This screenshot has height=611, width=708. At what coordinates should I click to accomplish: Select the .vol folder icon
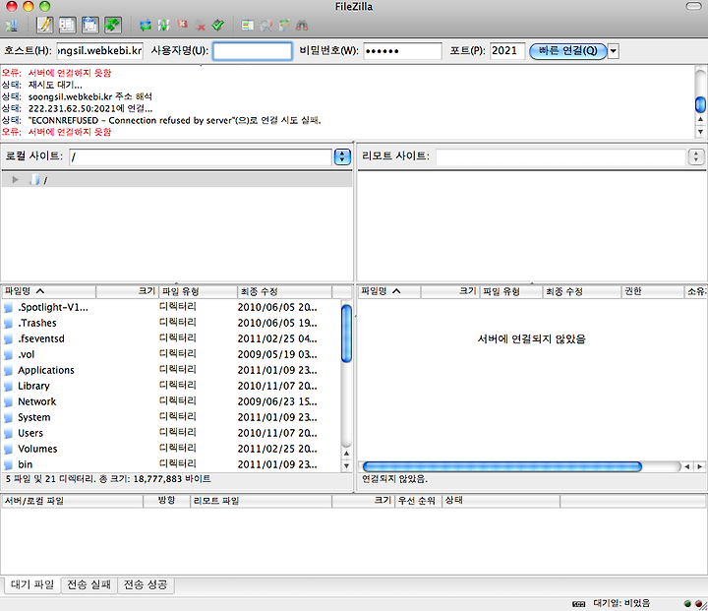(8, 355)
